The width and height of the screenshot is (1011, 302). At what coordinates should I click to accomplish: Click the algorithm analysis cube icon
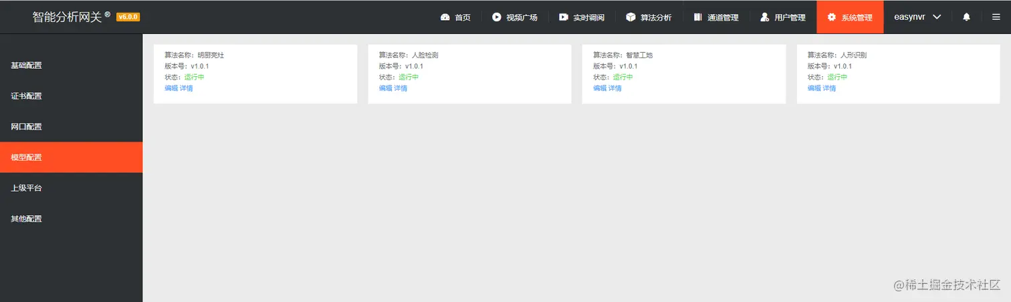(631, 17)
